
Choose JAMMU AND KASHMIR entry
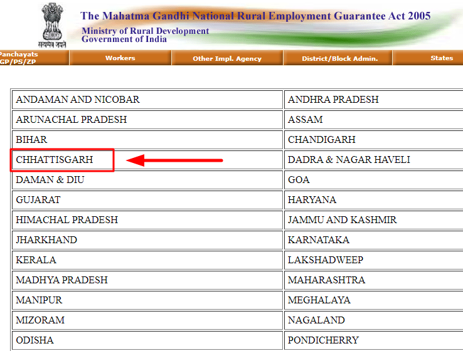coord(342,220)
